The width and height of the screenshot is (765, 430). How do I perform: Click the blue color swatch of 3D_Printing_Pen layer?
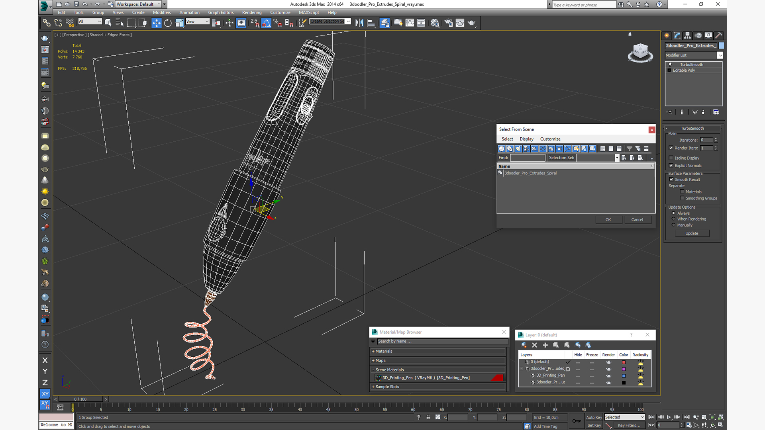click(x=624, y=376)
